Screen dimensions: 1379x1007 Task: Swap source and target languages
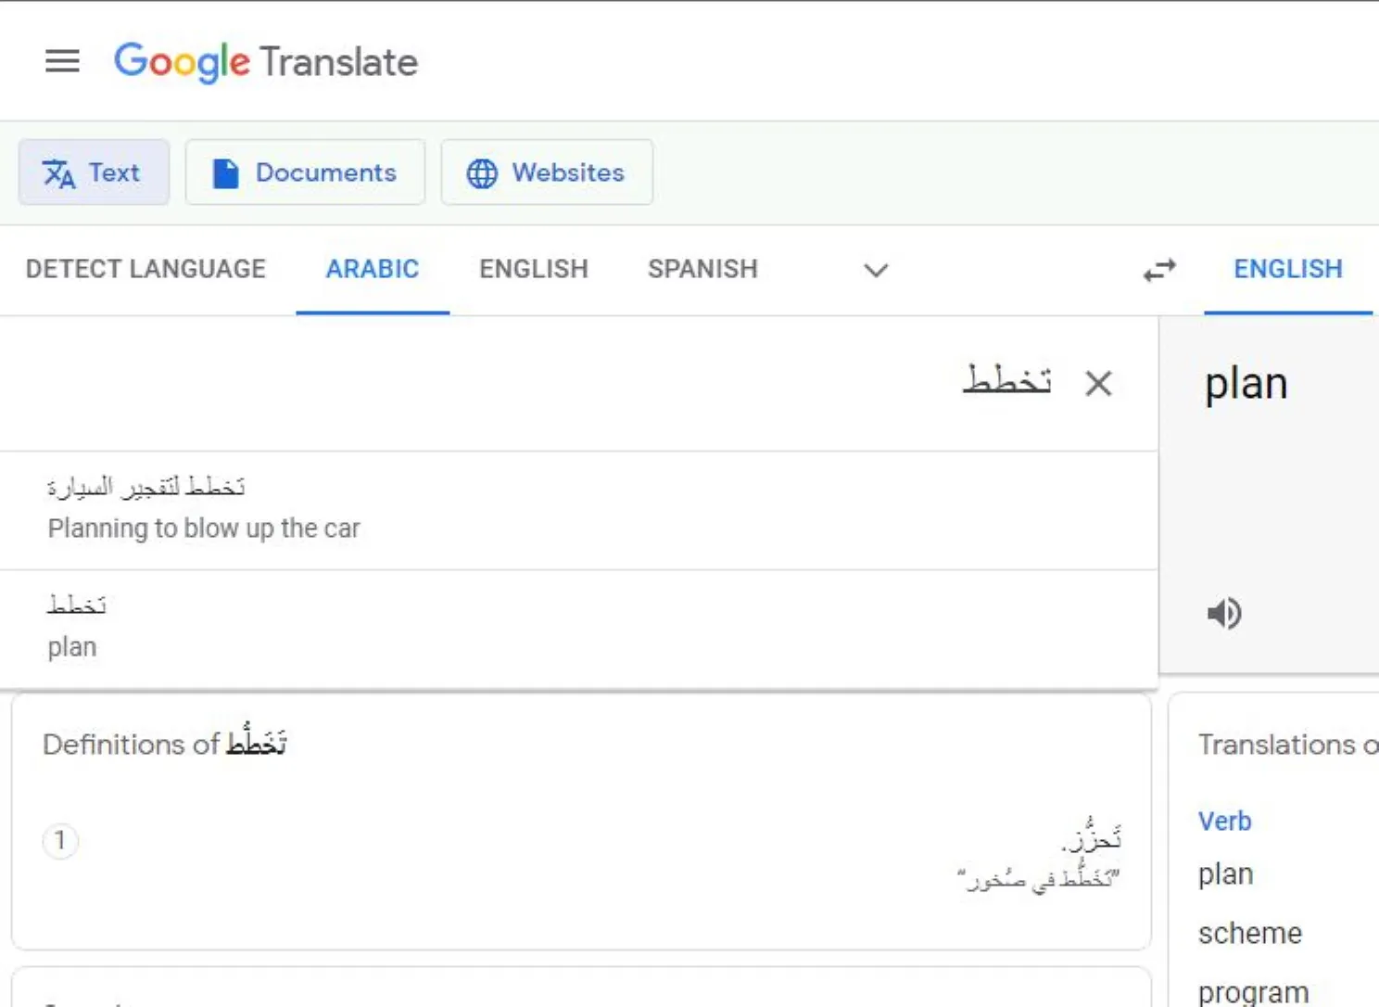pyautogui.click(x=1159, y=270)
